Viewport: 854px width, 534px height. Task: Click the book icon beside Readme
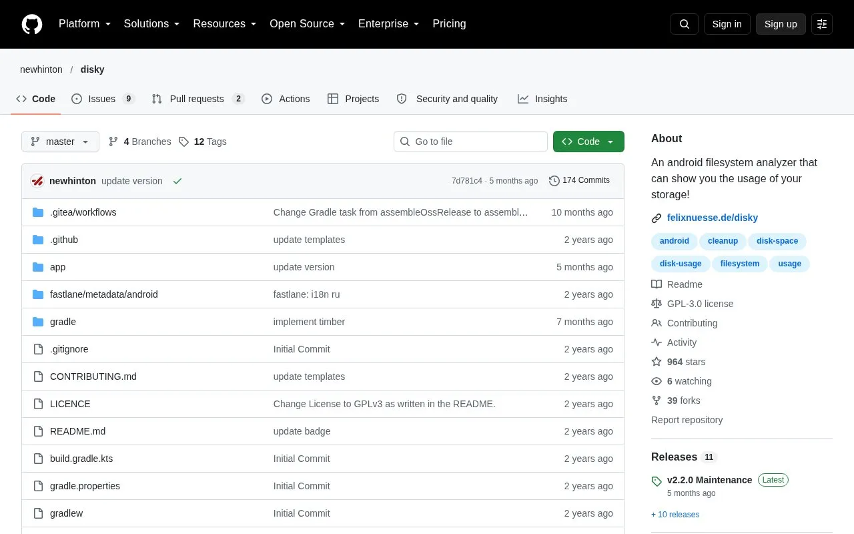pyautogui.click(x=657, y=284)
